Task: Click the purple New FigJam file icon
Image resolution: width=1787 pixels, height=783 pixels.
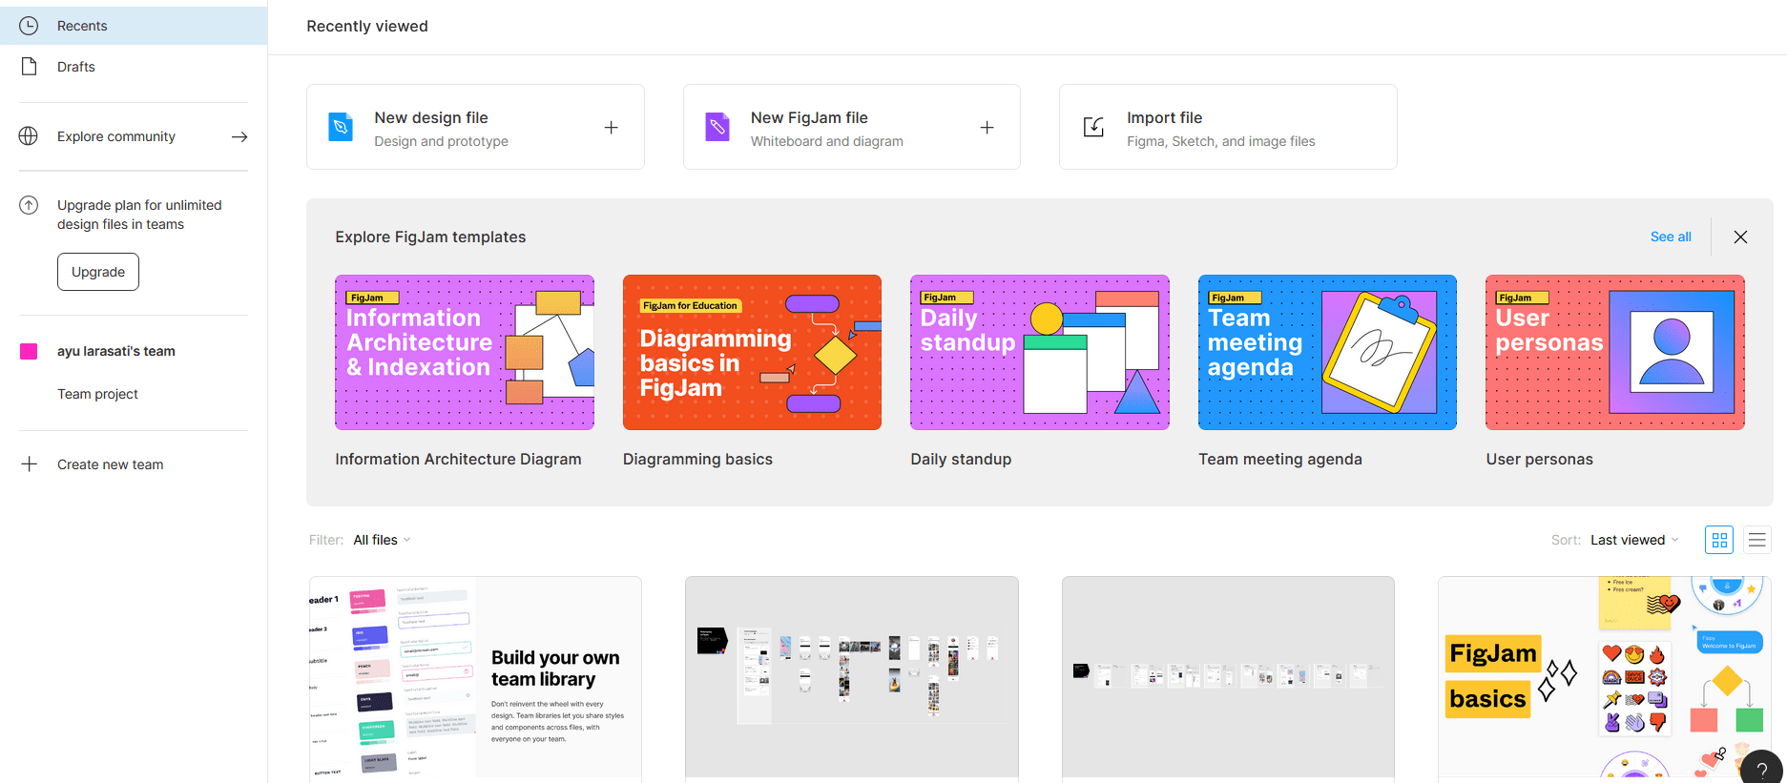Action: 717,127
